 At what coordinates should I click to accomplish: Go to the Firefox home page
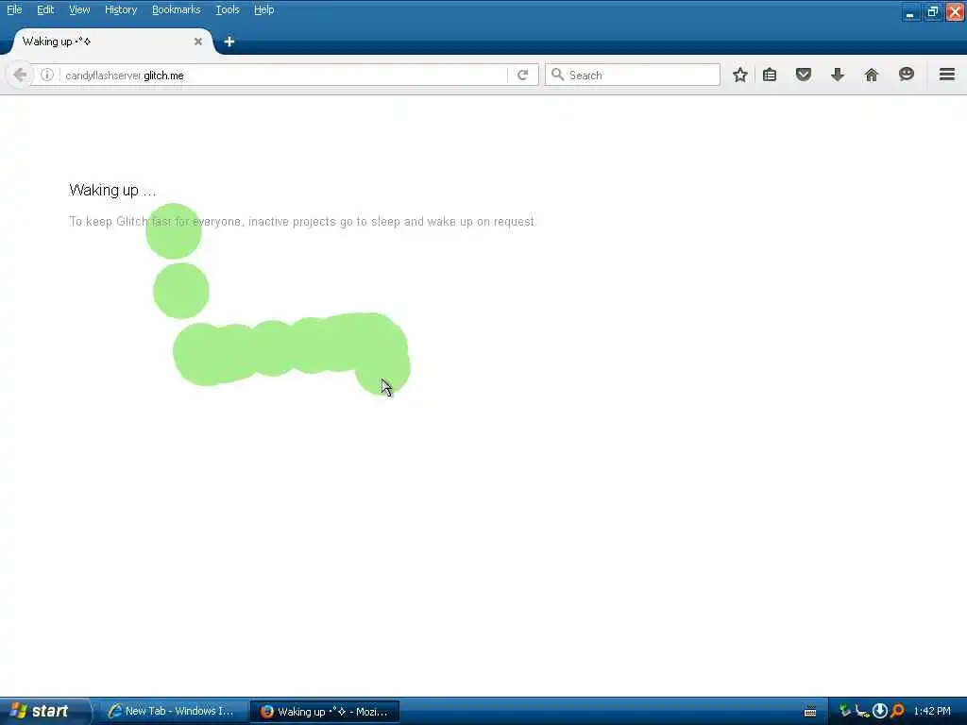(x=872, y=76)
